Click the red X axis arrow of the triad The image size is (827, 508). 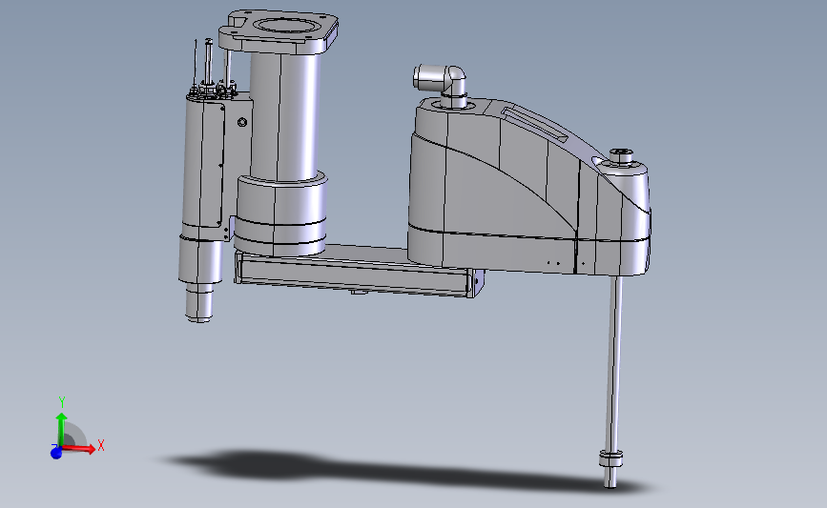click(x=79, y=449)
